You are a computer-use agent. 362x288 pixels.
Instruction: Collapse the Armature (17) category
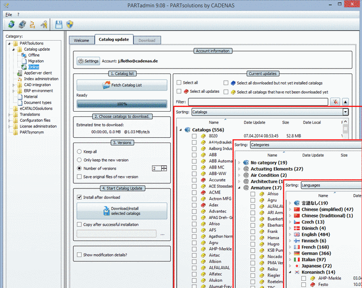239,187
